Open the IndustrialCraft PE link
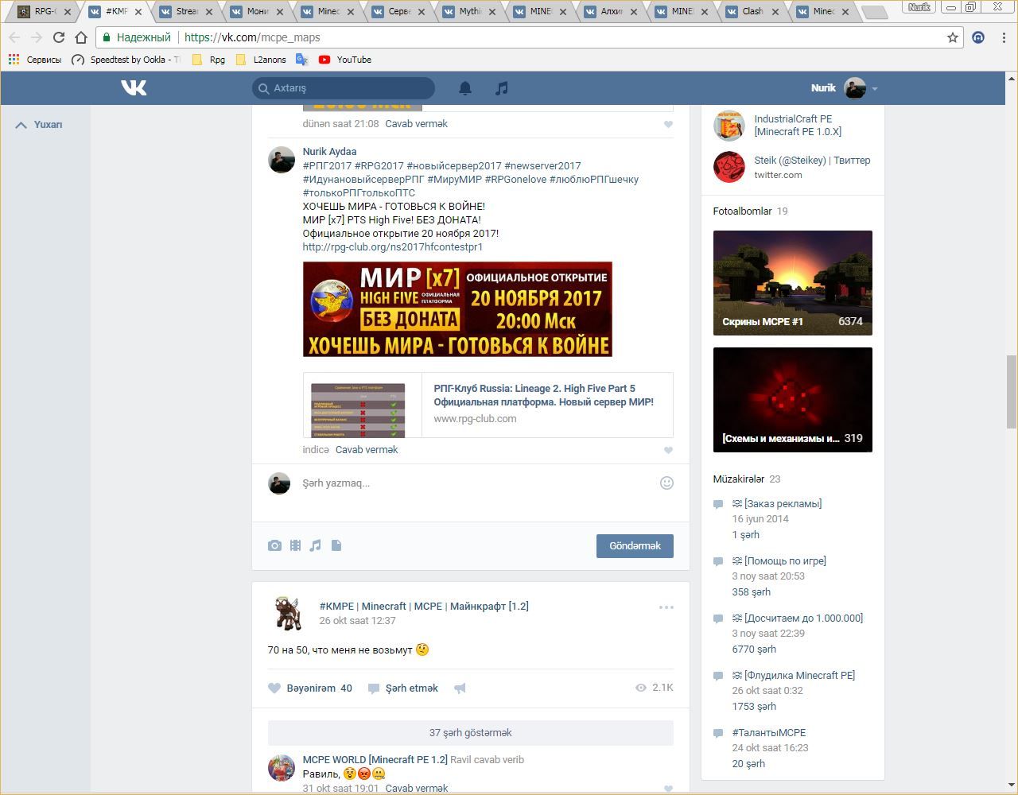The width and height of the screenshot is (1018, 795). [798, 126]
